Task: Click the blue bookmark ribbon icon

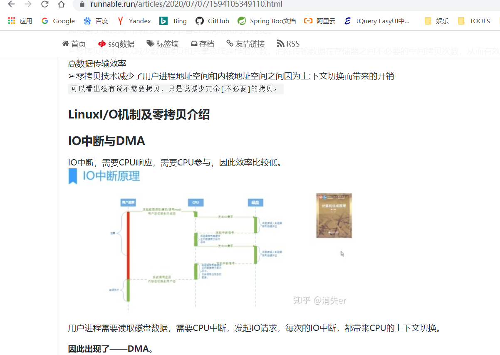Action: point(73,176)
